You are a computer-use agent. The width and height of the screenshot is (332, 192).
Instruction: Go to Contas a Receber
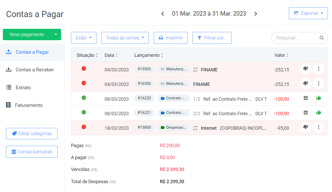(x=35, y=70)
